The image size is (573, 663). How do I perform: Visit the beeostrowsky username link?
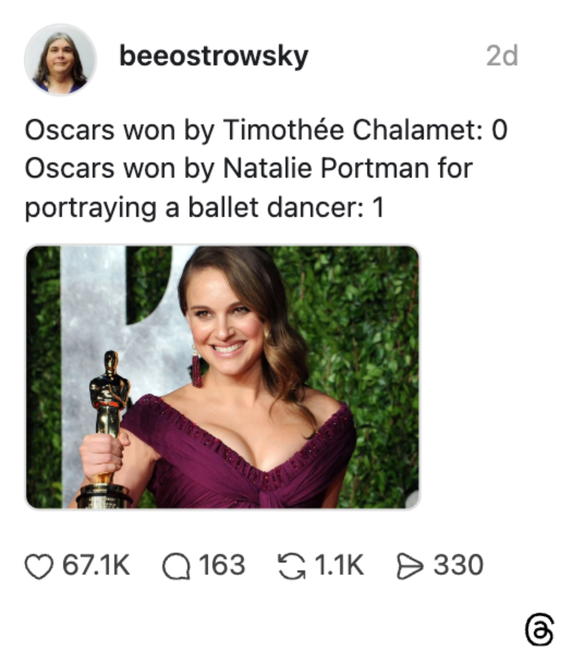214,56
